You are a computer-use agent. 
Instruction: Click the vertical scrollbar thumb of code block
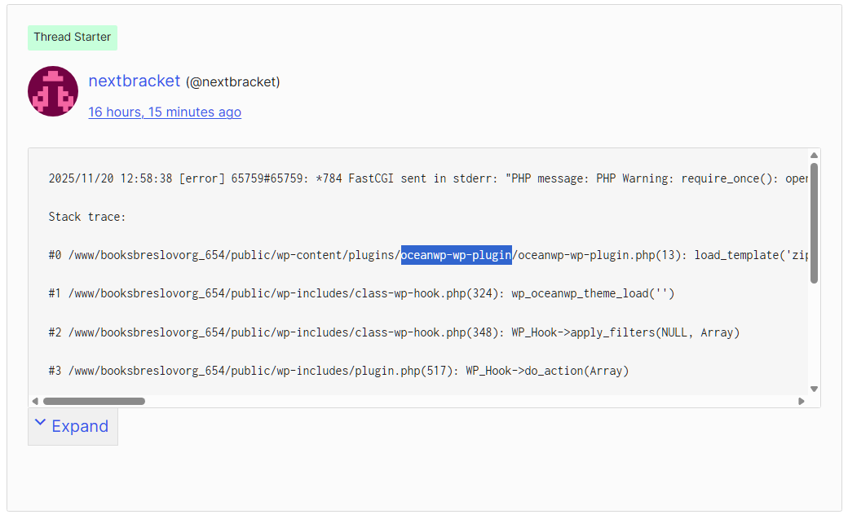tap(814, 222)
